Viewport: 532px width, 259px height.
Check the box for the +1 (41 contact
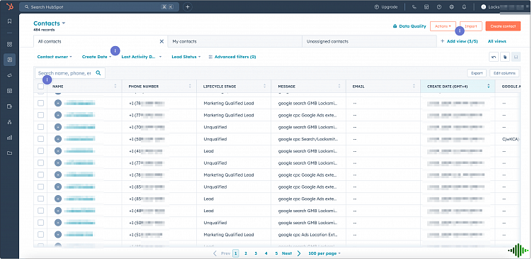(40, 151)
